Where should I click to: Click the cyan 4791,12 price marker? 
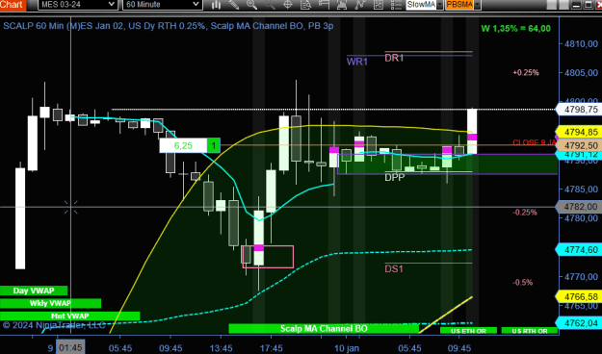coord(579,155)
